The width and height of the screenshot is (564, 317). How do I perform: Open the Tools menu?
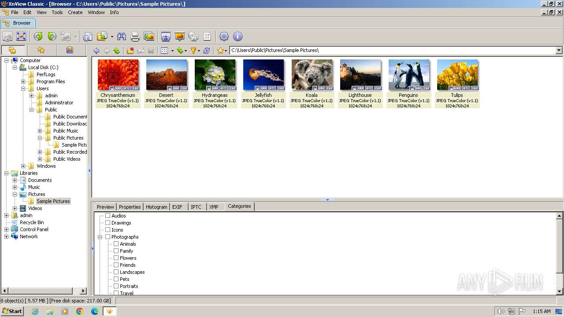point(57,12)
